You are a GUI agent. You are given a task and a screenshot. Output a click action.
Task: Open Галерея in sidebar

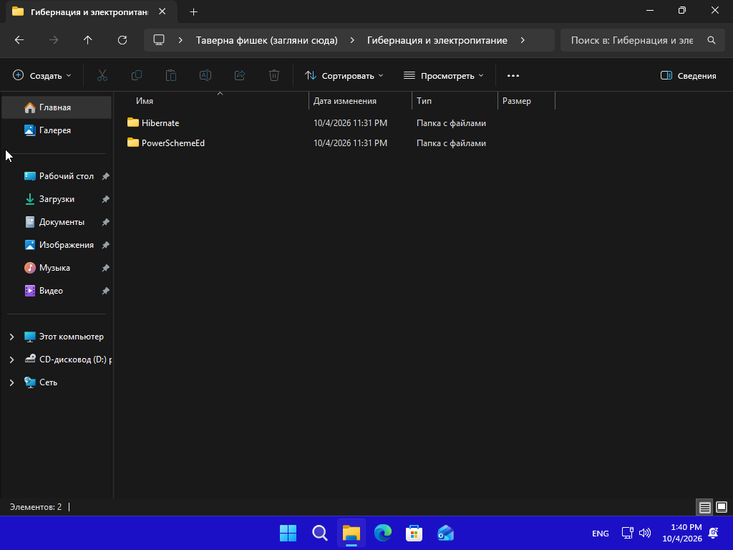pos(57,130)
